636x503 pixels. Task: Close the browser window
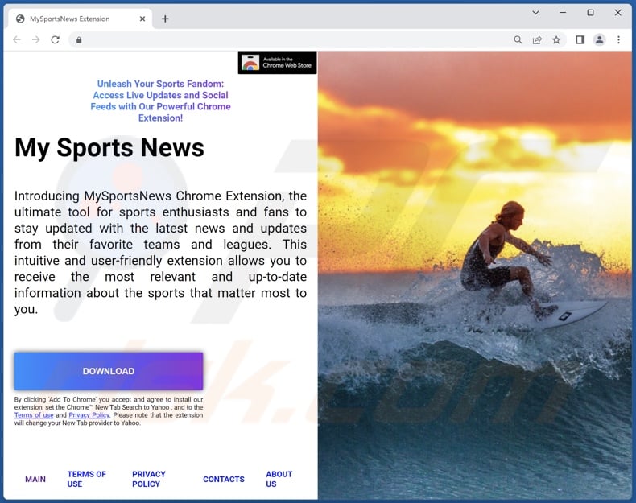(617, 13)
